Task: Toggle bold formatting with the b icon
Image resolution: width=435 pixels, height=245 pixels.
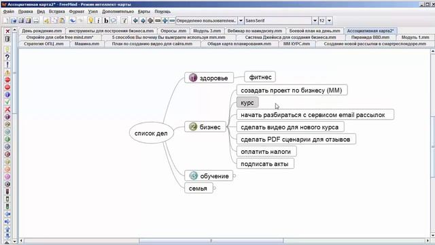Action: tap(106, 20)
